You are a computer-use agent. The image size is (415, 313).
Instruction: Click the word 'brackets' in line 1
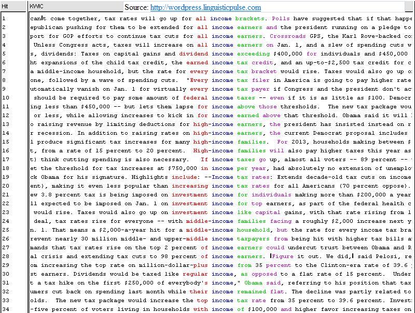251,18
